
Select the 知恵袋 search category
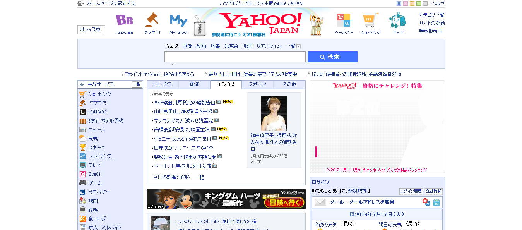pyautogui.click(x=231, y=46)
